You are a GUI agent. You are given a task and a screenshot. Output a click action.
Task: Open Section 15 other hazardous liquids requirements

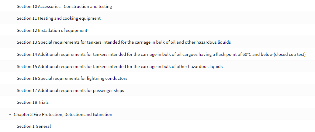120,66
